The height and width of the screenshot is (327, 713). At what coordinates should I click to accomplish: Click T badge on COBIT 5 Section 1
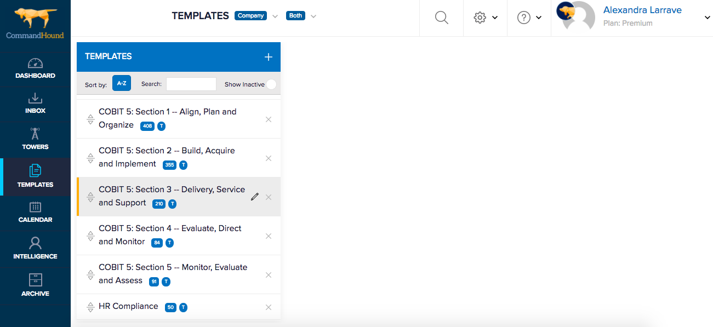point(161,126)
